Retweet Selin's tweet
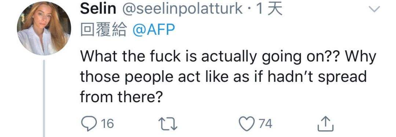The width and height of the screenshot is (396, 137). [x=168, y=124]
